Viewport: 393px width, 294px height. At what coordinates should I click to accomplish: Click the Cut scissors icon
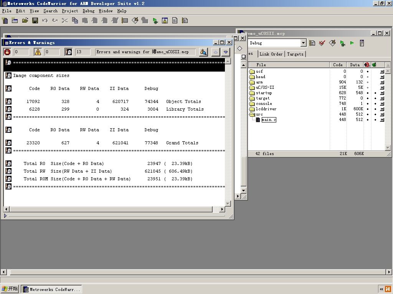(65, 20)
